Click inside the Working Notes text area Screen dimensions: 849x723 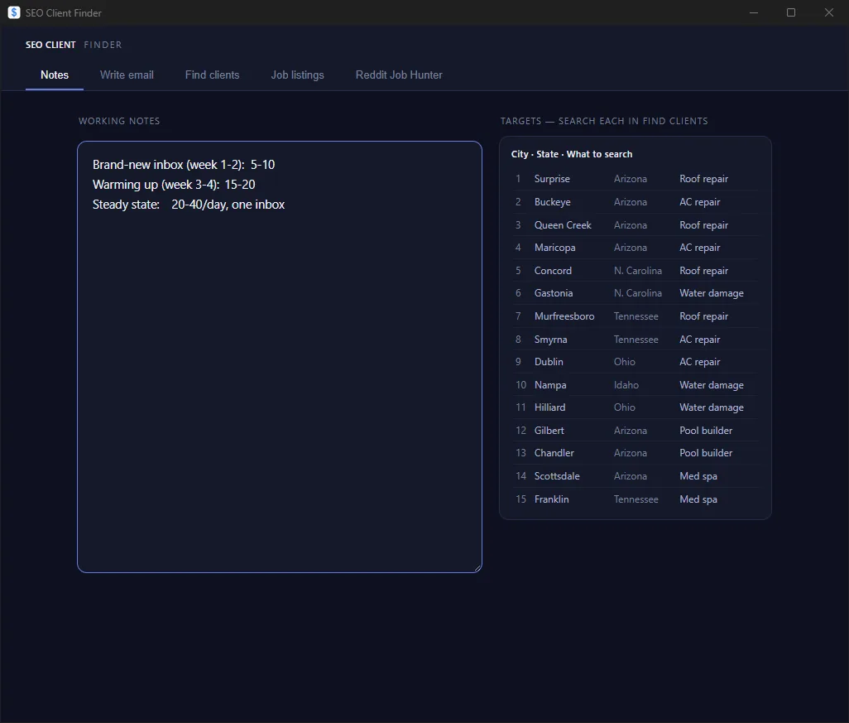click(280, 357)
